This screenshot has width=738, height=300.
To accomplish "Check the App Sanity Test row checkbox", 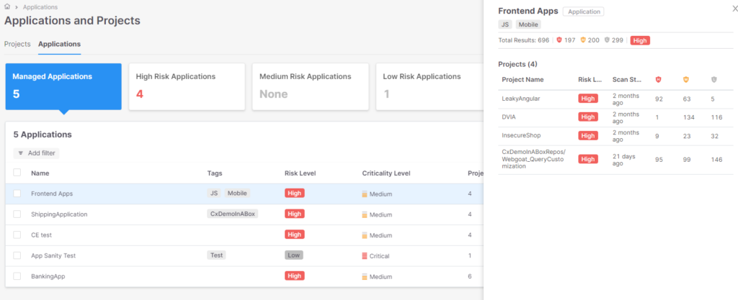I will pos(17,255).
